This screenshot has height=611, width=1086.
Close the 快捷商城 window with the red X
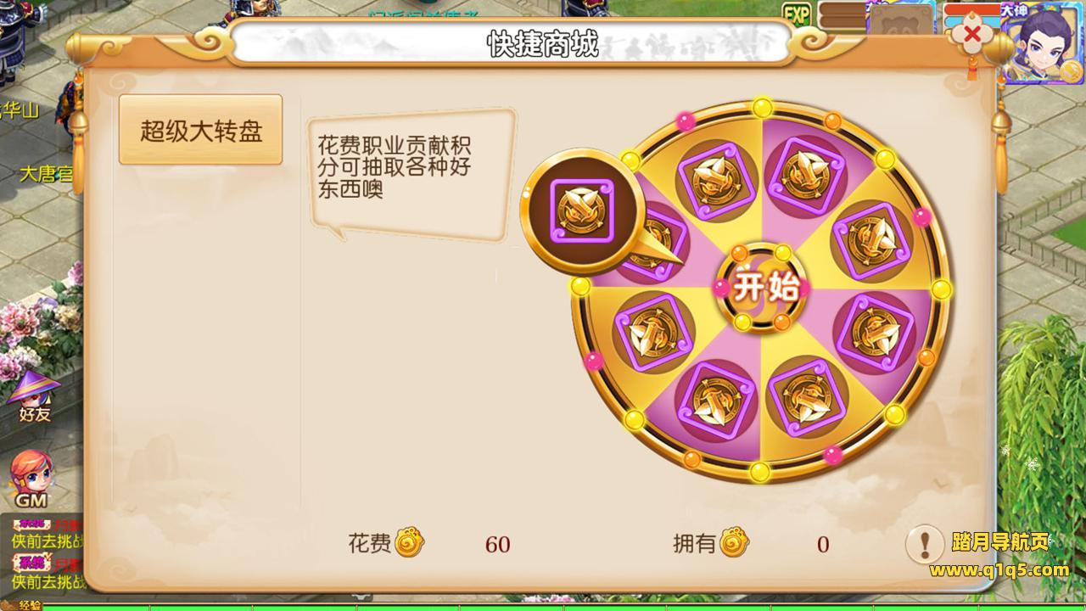click(973, 35)
